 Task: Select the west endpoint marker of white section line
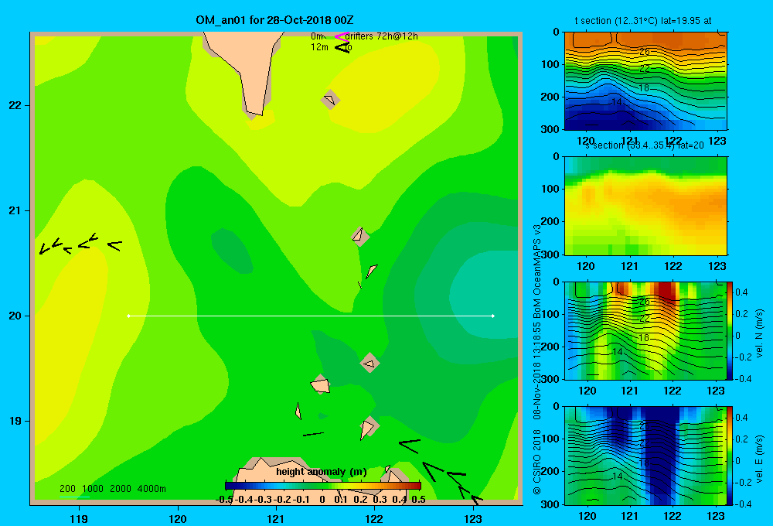128,316
